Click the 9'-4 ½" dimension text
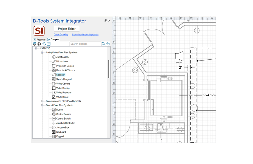253x164 pixels. [209, 95]
